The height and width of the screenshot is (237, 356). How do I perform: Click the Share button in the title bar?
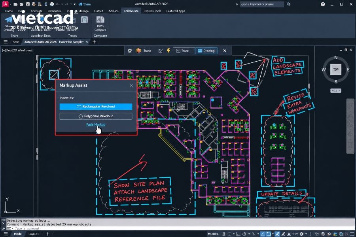click(x=85, y=4)
